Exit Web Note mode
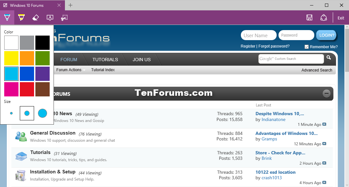Viewport: 349px width, 187px height. point(341,18)
